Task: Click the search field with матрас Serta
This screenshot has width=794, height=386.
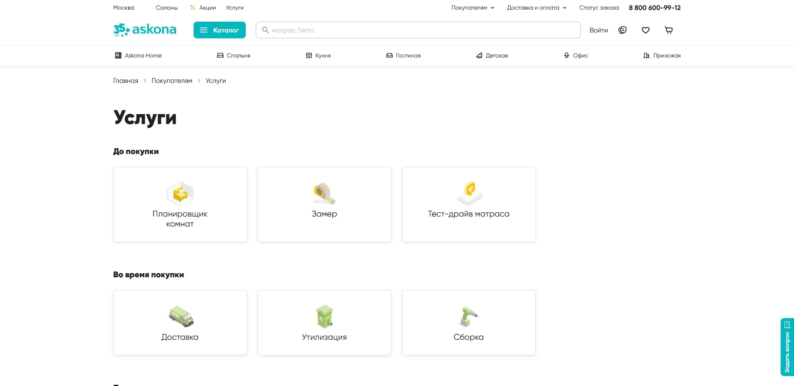Action: click(417, 30)
